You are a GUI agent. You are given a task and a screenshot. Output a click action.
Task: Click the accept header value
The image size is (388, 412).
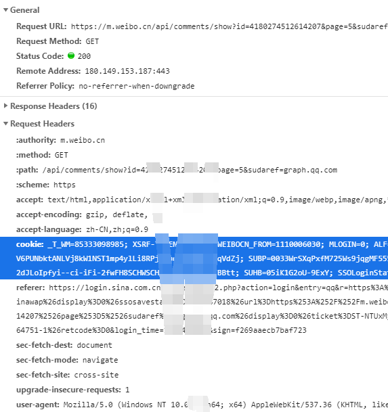click(217, 200)
